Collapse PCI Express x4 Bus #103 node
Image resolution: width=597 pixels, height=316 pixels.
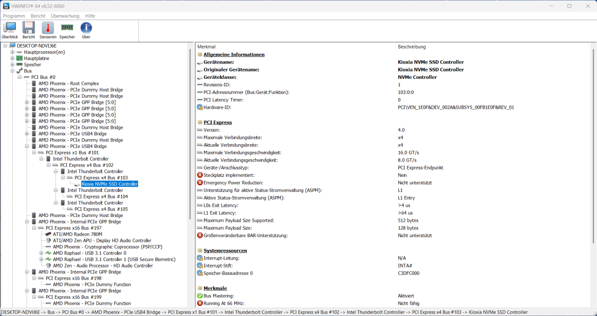click(x=63, y=178)
